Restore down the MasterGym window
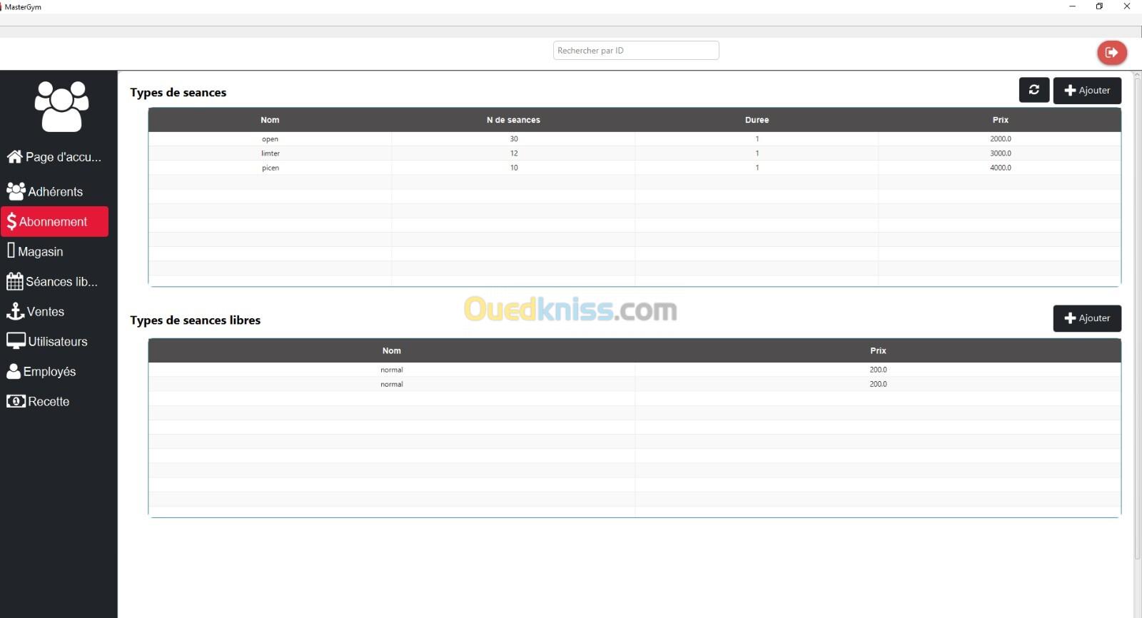Image resolution: width=1142 pixels, height=618 pixels. coord(1099,6)
